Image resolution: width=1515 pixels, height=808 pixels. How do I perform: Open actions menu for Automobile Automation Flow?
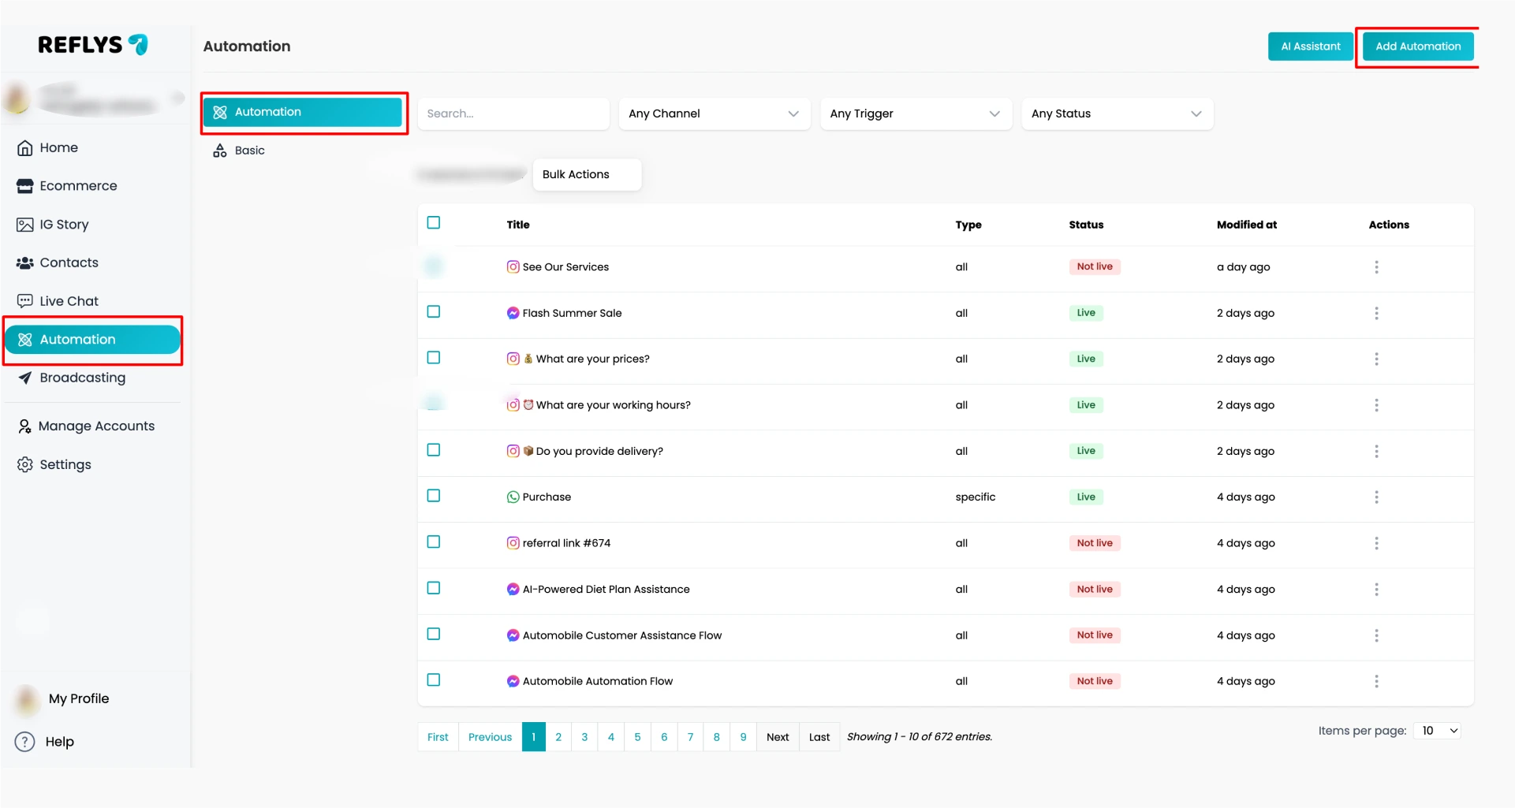pyautogui.click(x=1376, y=681)
